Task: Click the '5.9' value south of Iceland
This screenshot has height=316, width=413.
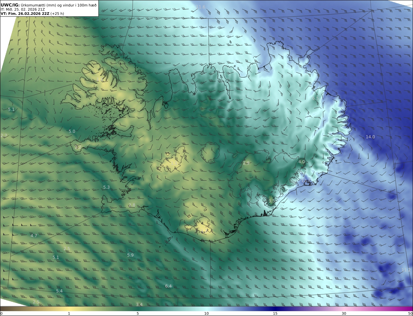Action: pyautogui.click(x=130, y=255)
